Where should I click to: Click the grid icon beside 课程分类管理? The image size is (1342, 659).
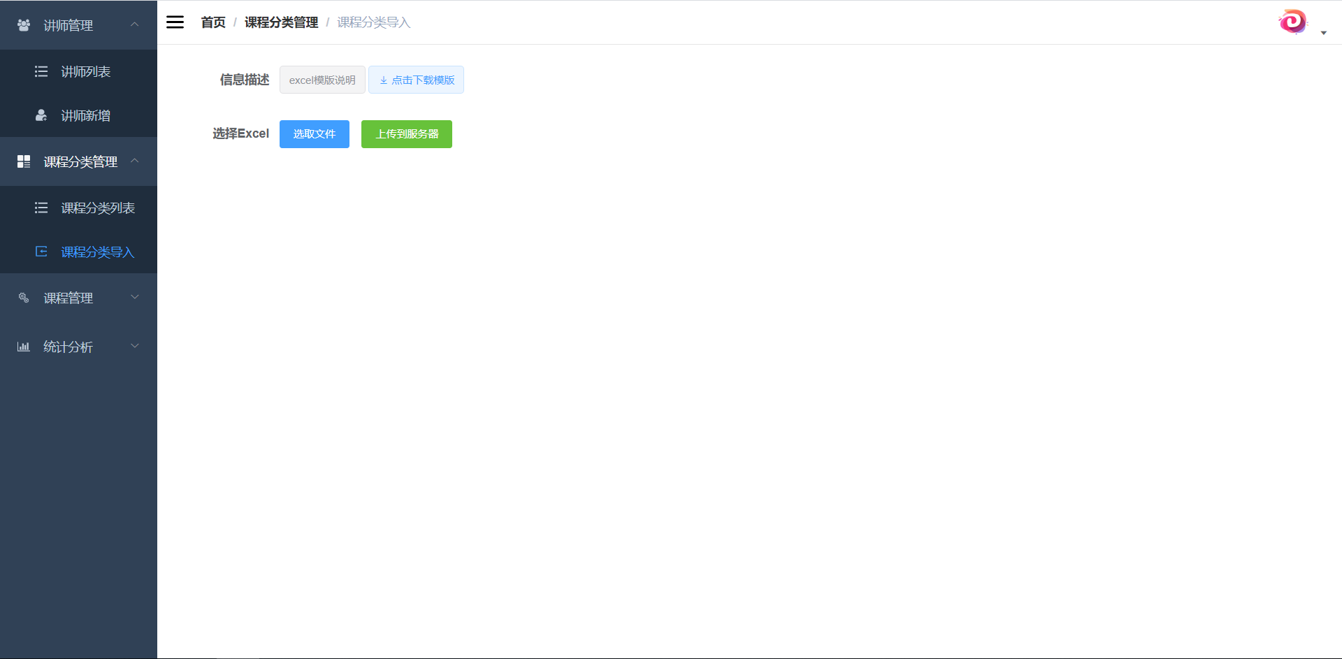24,161
